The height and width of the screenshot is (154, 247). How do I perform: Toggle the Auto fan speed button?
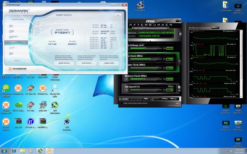[171, 87]
